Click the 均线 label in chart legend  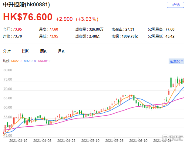(x=6, y=61)
